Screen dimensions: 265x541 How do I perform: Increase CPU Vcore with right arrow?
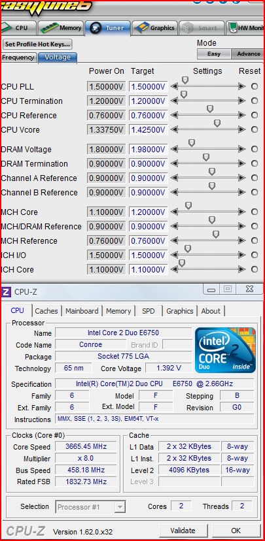(x=242, y=130)
